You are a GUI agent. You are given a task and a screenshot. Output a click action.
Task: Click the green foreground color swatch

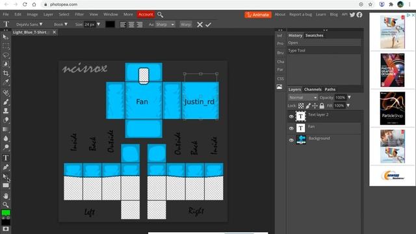pyautogui.click(x=6, y=213)
